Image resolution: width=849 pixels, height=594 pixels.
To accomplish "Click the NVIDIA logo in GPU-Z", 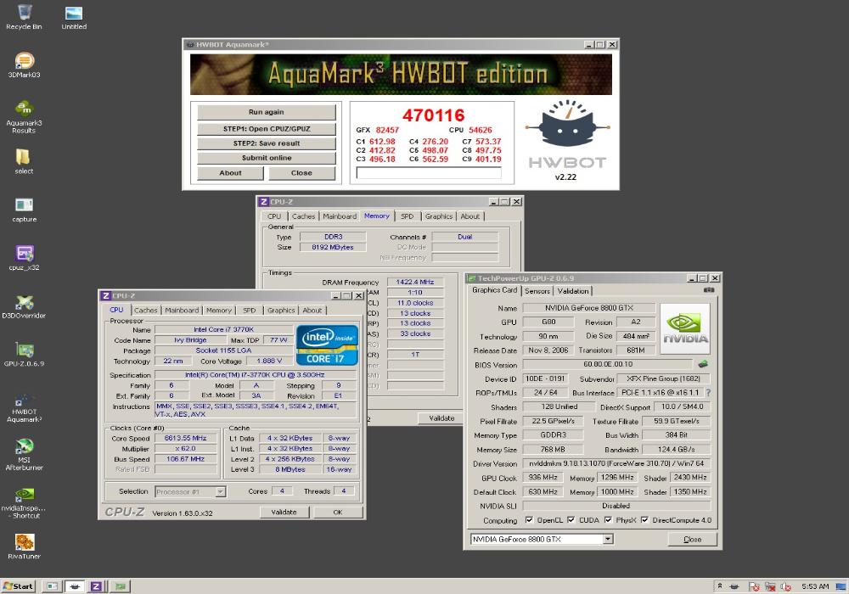I will tap(685, 329).
